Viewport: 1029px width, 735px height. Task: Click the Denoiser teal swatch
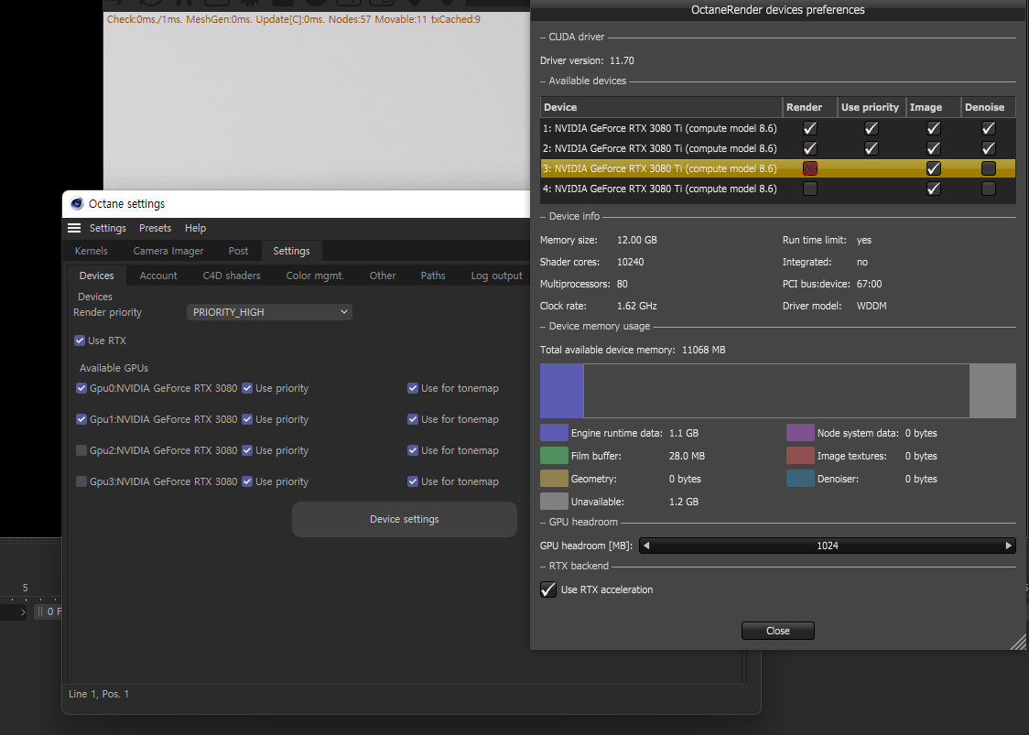pos(800,479)
